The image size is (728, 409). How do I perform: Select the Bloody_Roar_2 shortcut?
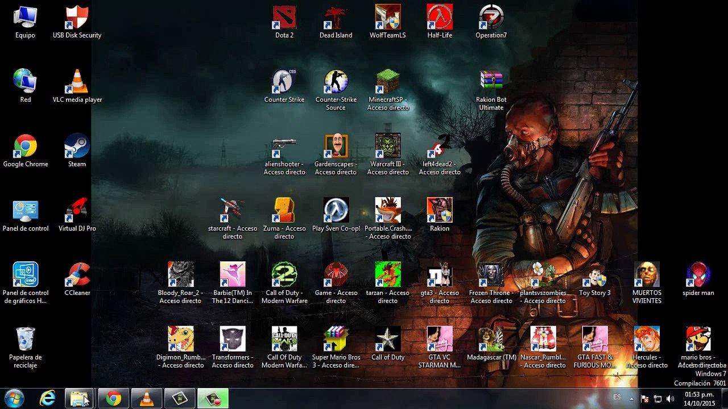pos(181,283)
